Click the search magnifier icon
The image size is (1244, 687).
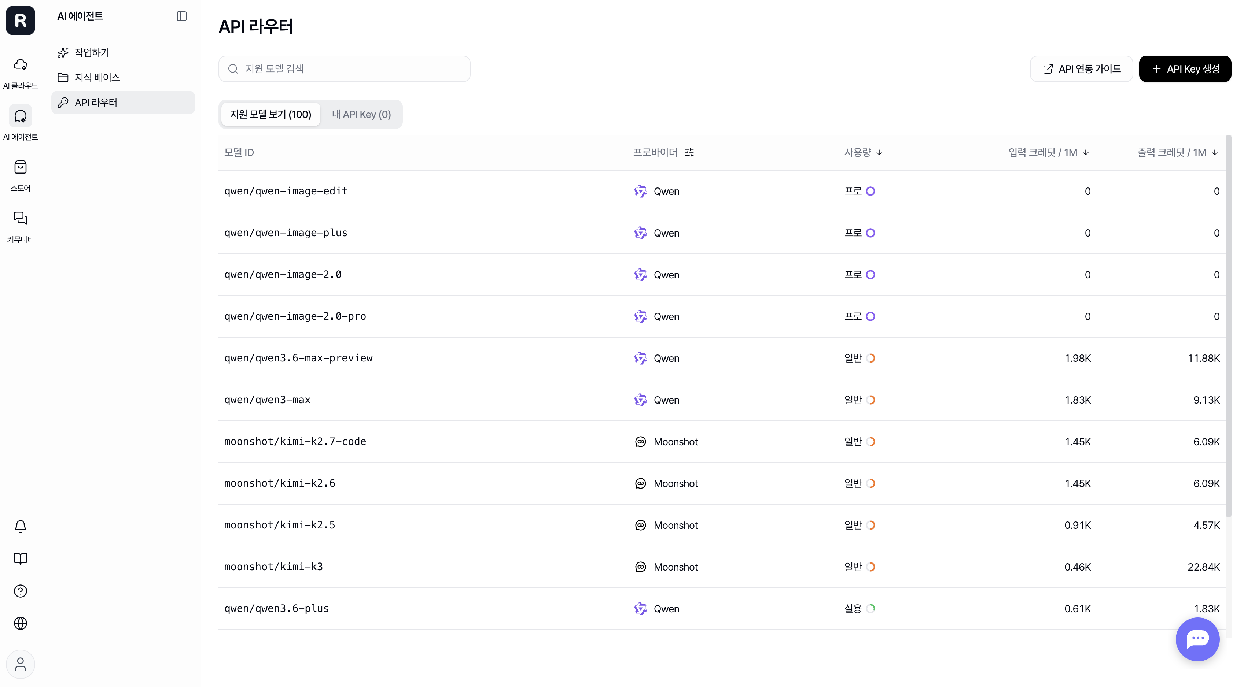click(x=233, y=69)
